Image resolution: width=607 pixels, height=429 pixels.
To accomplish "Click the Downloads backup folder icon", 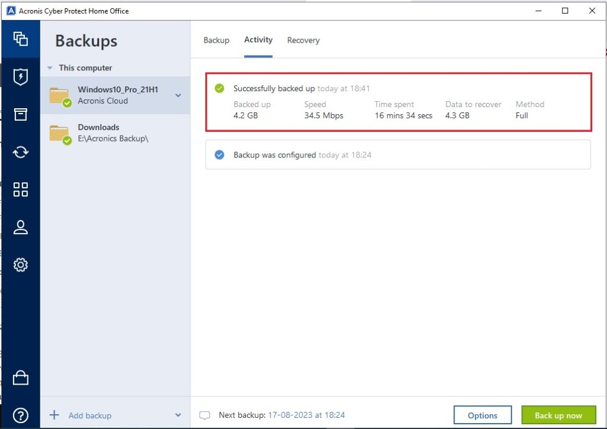I will click(x=60, y=134).
